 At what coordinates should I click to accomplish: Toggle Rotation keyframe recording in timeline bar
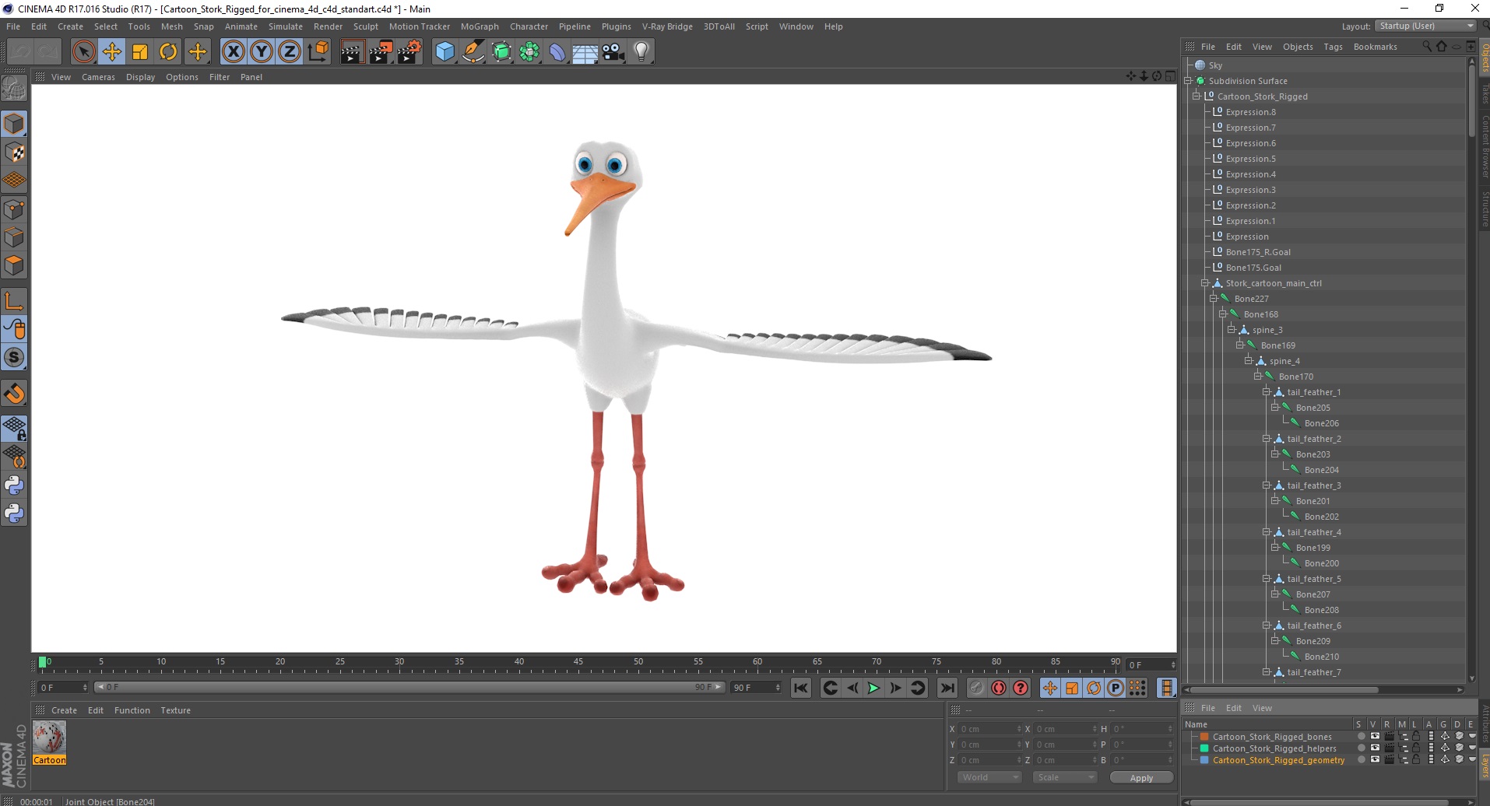tap(1094, 688)
